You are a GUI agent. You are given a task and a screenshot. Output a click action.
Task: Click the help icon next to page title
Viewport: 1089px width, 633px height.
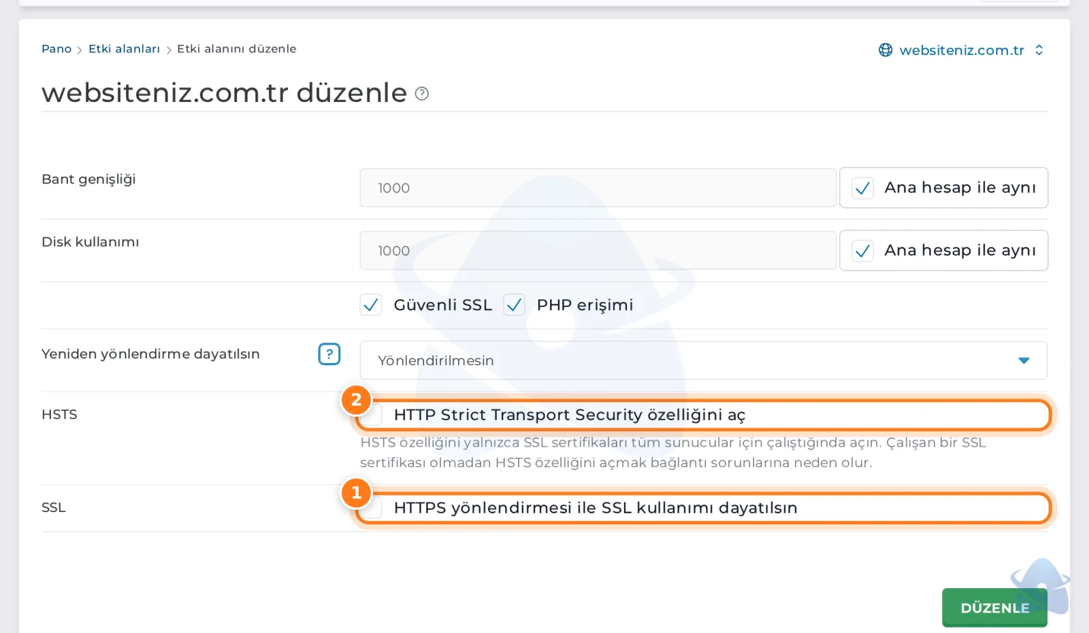point(422,94)
